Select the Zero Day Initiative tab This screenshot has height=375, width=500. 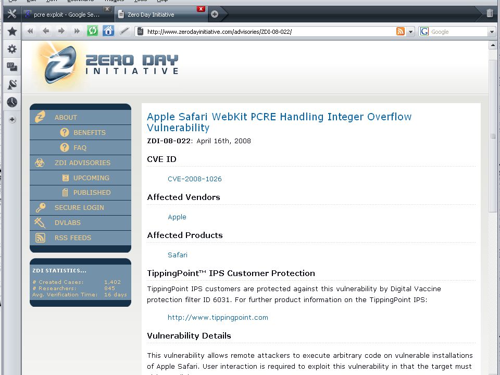(x=160, y=15)
